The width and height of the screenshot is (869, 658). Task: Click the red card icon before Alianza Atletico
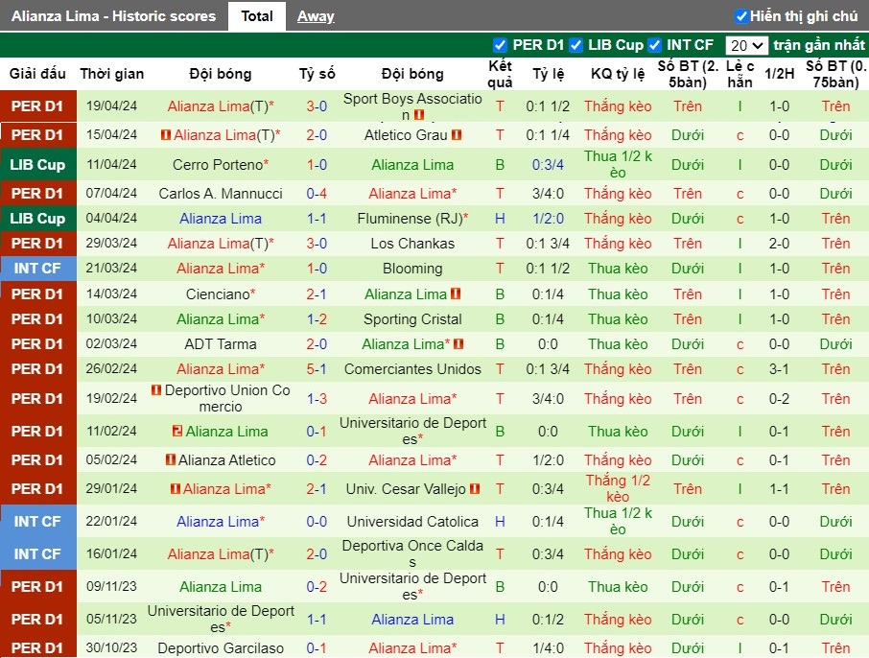pos(171,459)
